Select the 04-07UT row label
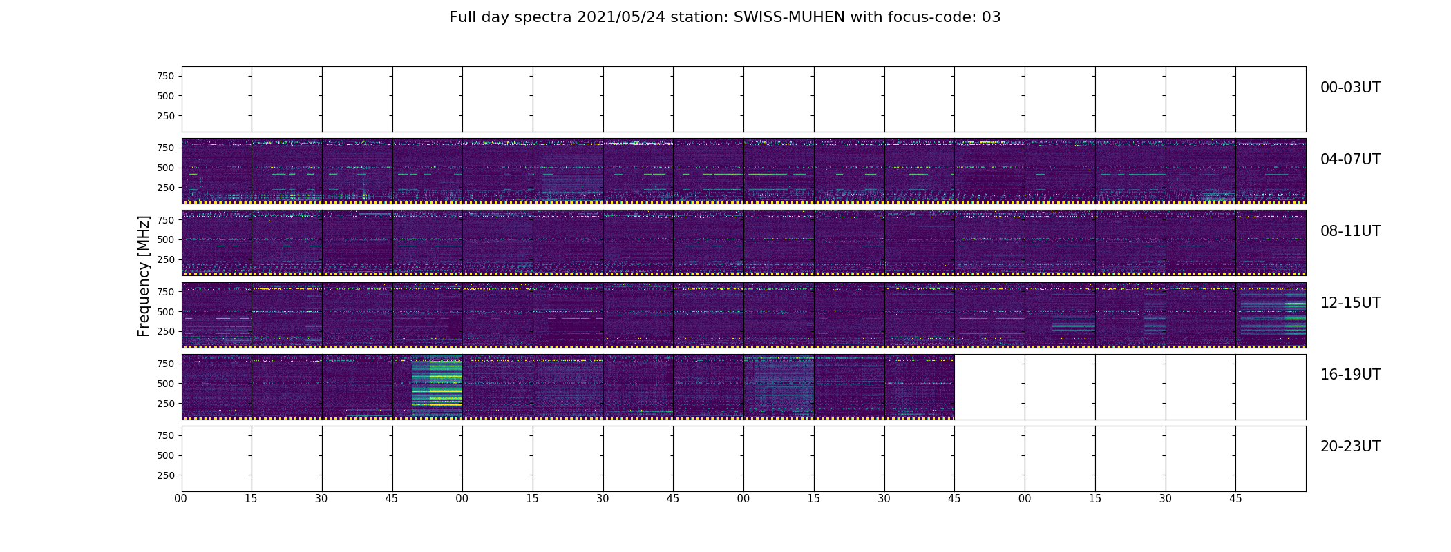This screenshot has height=552, width=1451. click(x=1350, y=159)
